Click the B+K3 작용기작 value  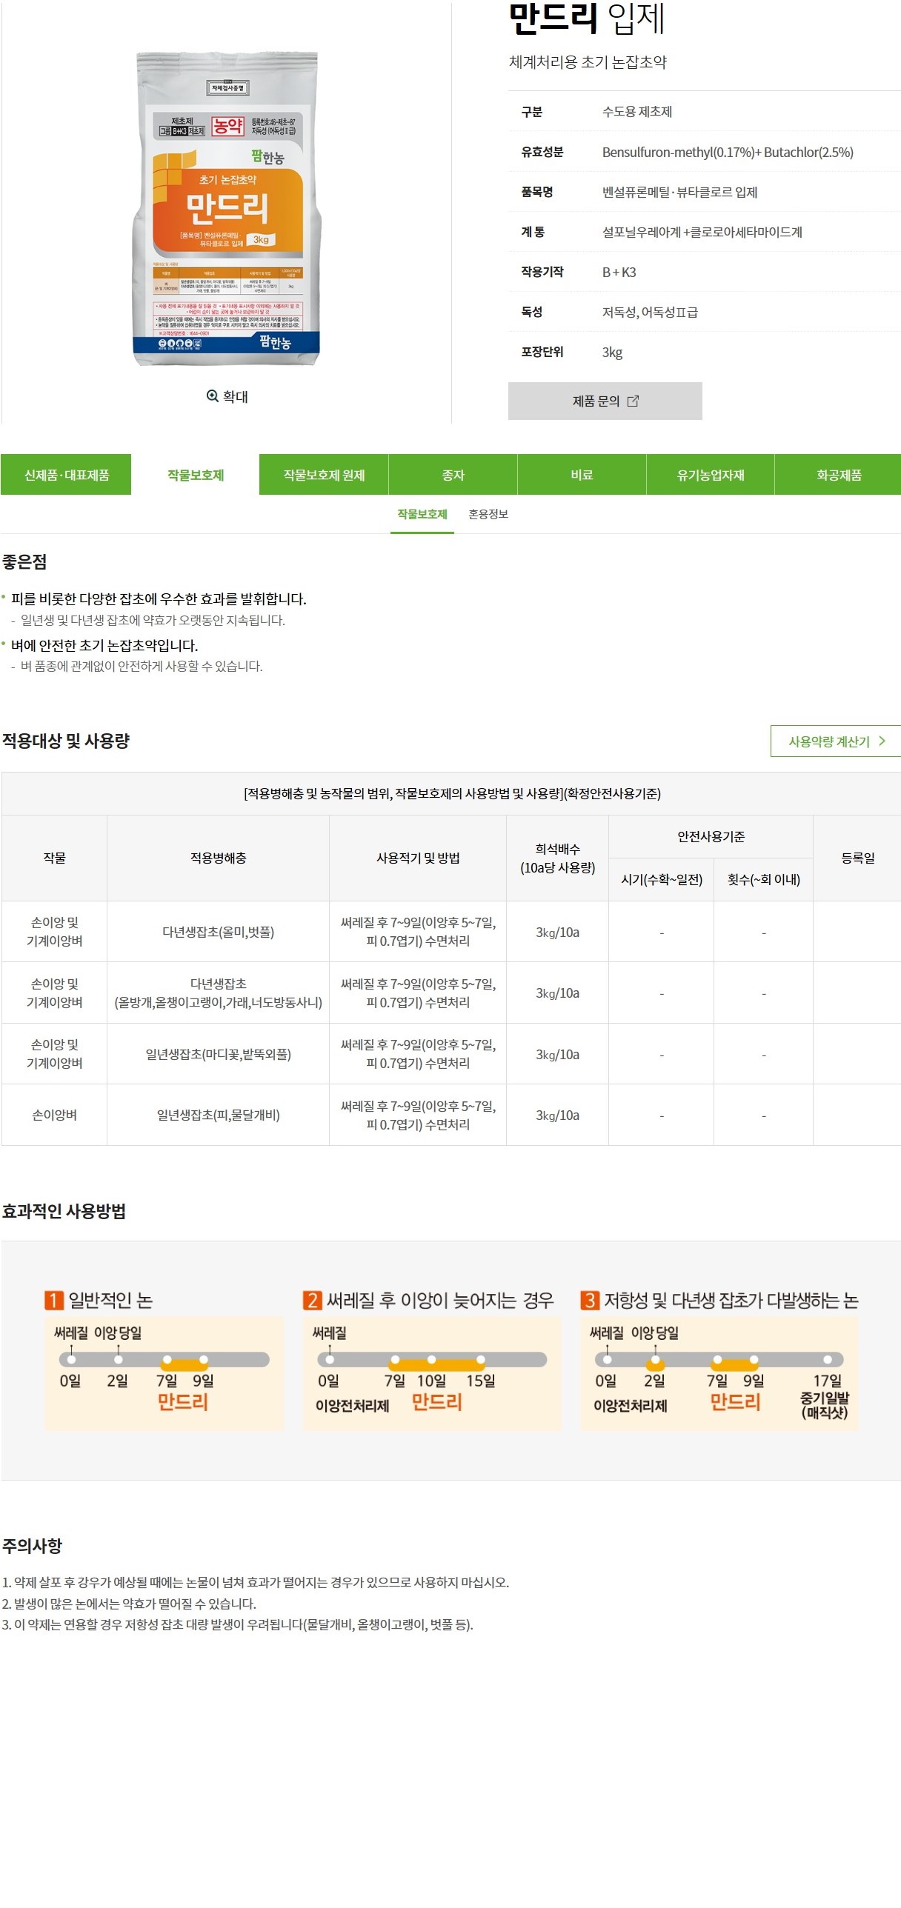click(x=619, y=273)
